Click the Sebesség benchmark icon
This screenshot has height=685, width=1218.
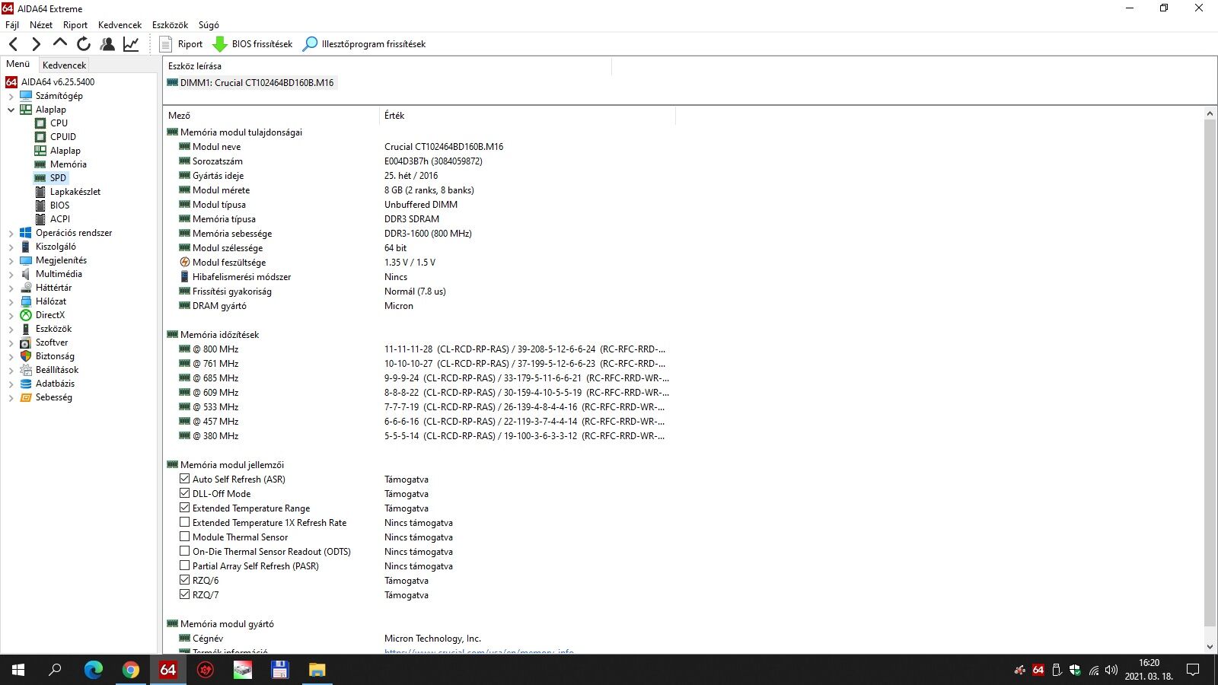click(x=26, y=397)
